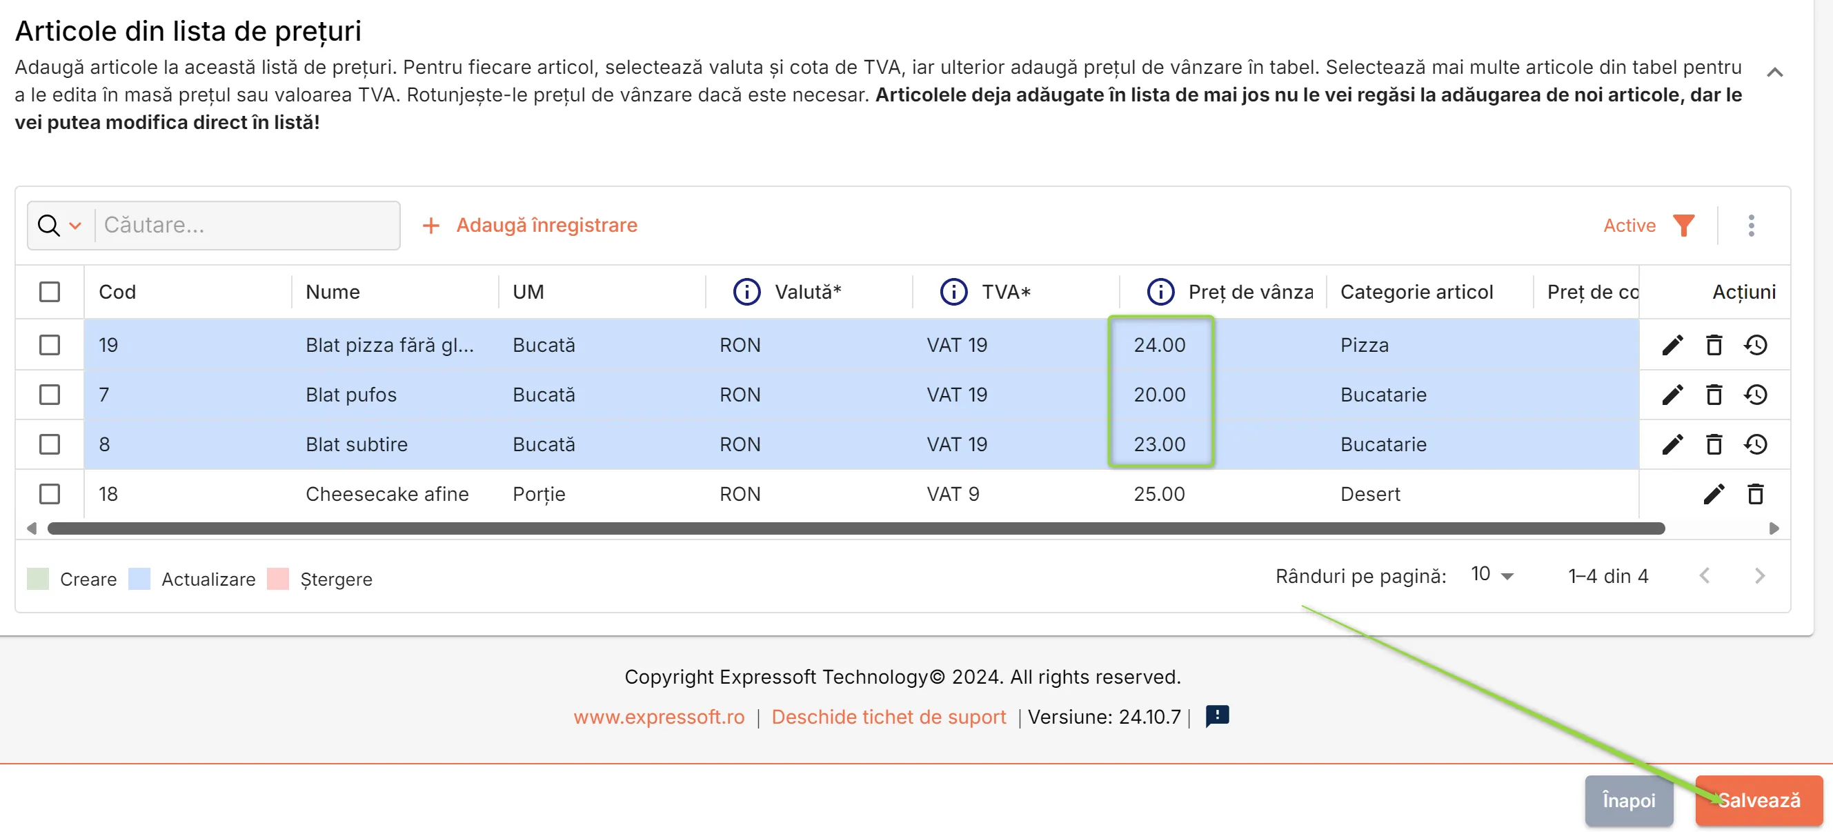Click the Înapoi button
Screen dimensions: 1833x832
[x=1628, y=800]
